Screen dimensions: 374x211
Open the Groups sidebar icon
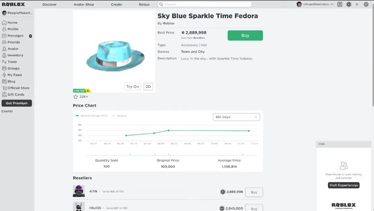coord(4,69)
